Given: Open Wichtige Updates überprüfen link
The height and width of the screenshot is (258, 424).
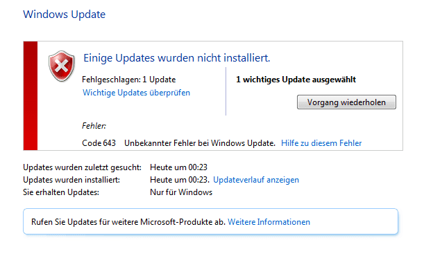Looking at the screenshot, I should tap(136, 93).
